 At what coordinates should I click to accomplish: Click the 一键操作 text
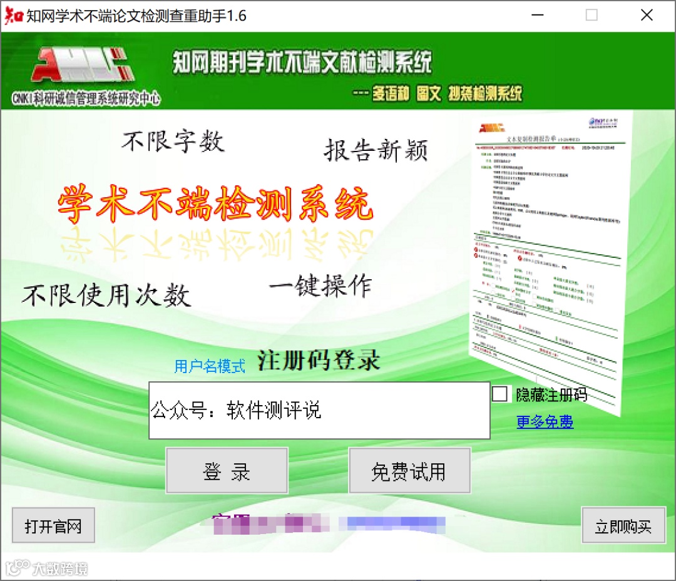[320, 285]
